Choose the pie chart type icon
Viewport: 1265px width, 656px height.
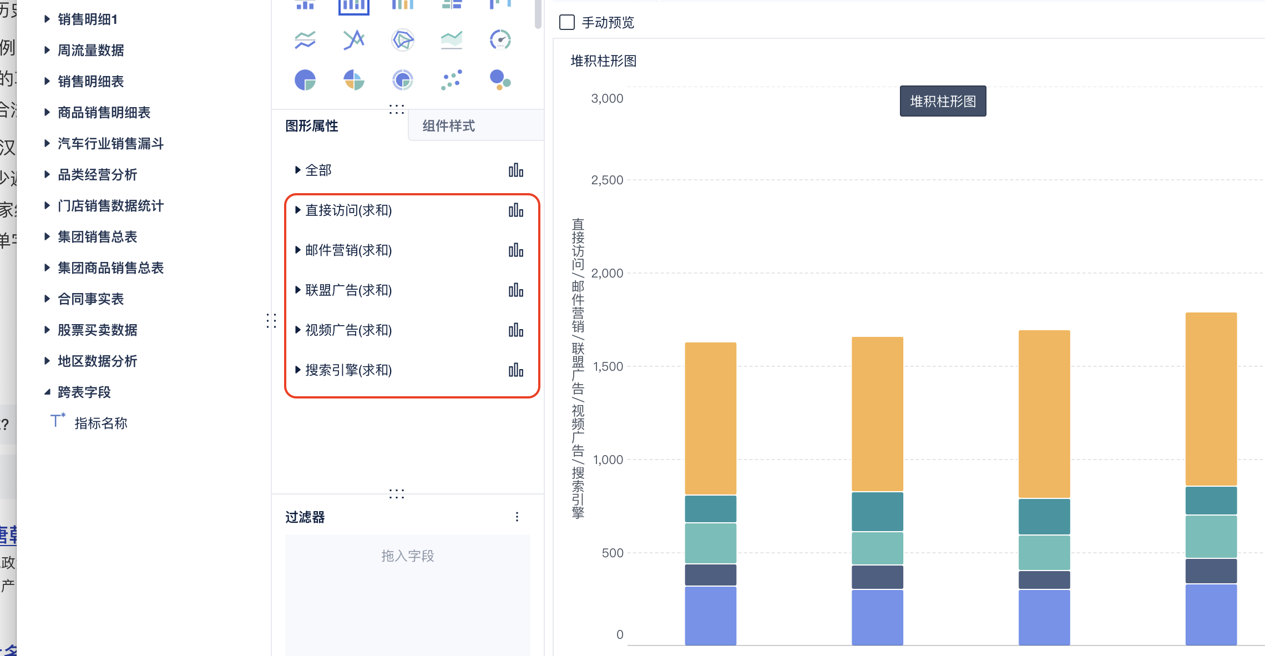pyautogui.click(x=305, y=80)
